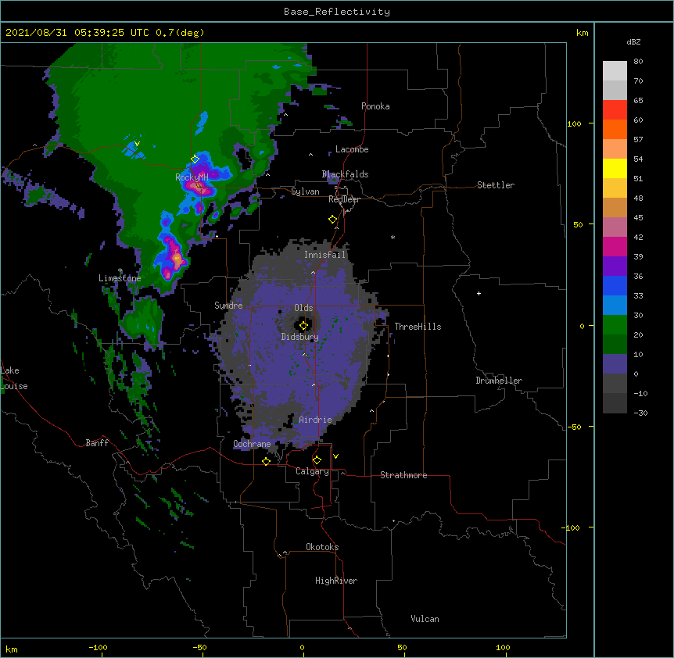Select the ThreeHills label
This screenshot has width=674, height=658.
[x=418, y=327]
